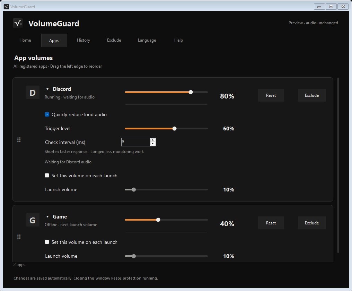Grab the Discord card reorder handle
This screenshot has width=352, height=291.
(19, 140)
